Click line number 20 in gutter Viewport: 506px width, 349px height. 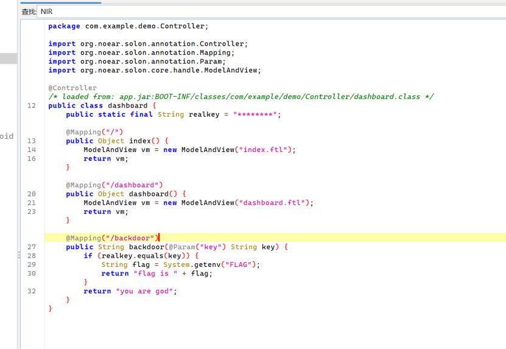pos(32,194)
